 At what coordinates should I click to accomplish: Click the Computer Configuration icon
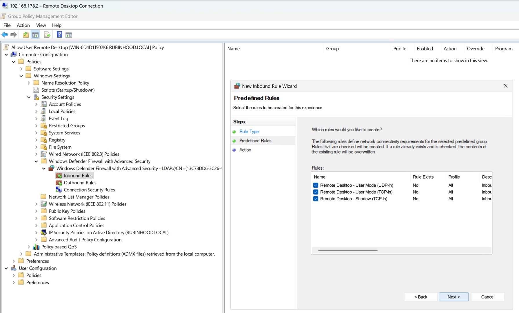pos(14,54)
